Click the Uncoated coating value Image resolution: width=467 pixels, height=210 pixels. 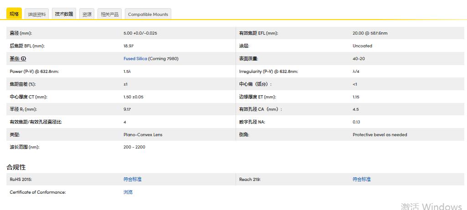[362, 46]
